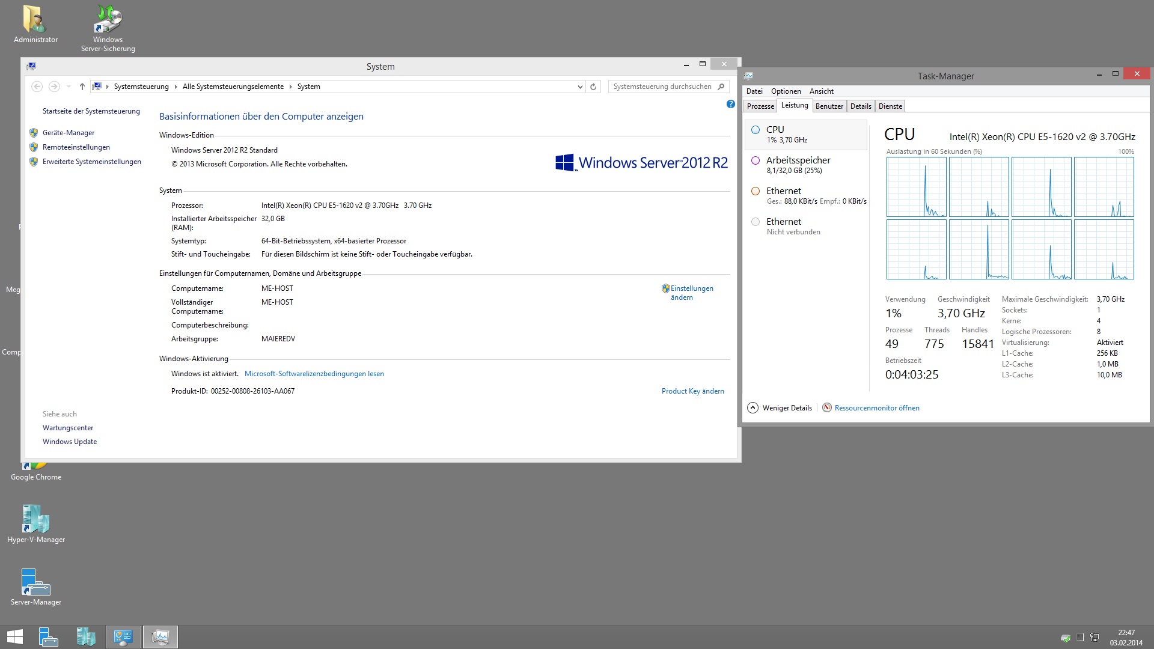Click Ressourcenmonitor öffnen link
1154x649 pixels.
(x=876, y=408)
